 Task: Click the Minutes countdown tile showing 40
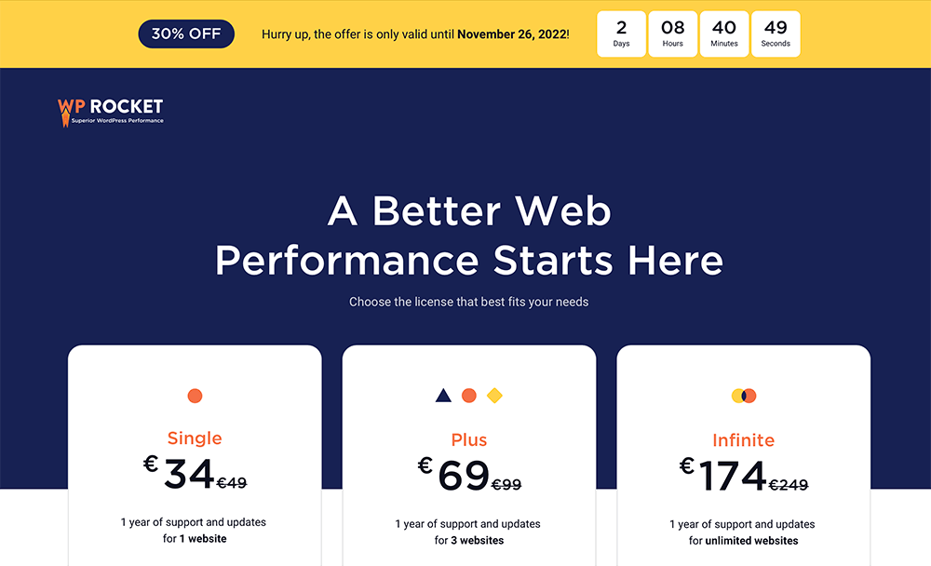[723, 33]
